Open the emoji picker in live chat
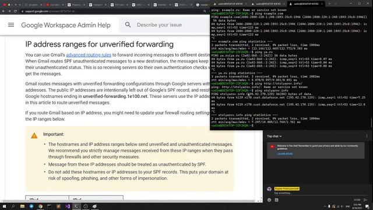Screen dimensions: 373x210 (269, 200)
